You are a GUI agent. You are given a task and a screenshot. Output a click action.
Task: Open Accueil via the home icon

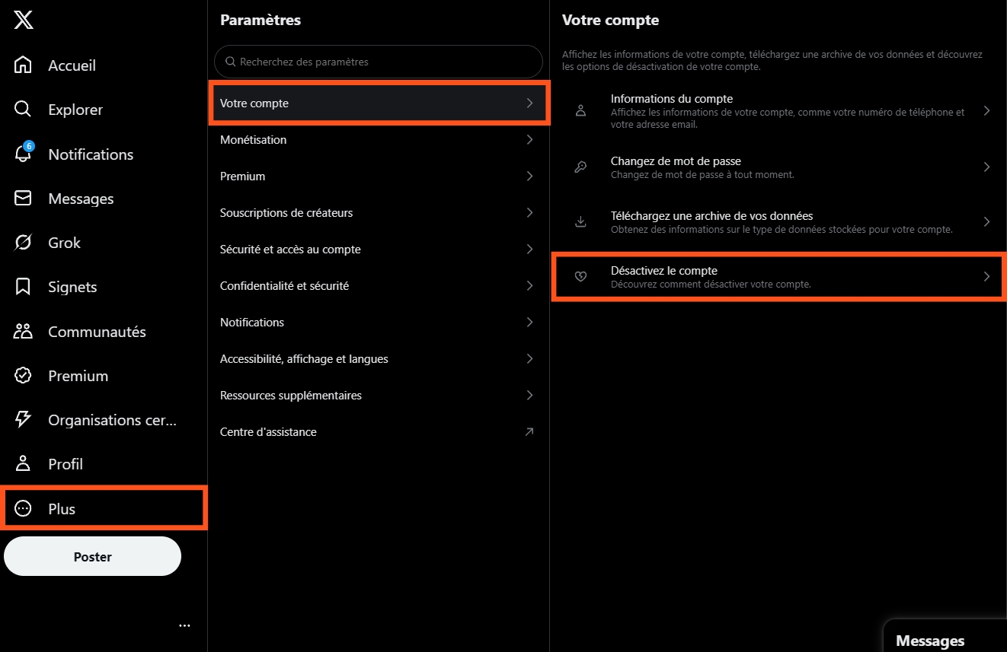24,65
